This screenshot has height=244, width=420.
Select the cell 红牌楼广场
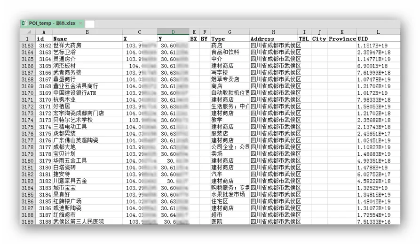tap(87, 201)
